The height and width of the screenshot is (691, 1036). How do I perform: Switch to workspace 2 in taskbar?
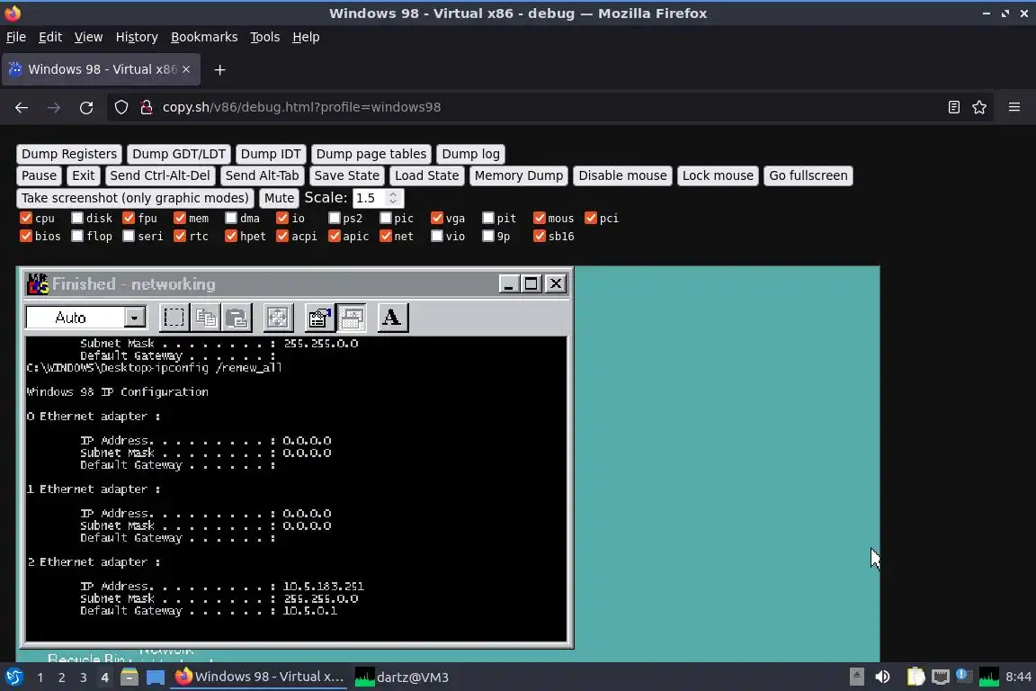[x=61, y=678]
